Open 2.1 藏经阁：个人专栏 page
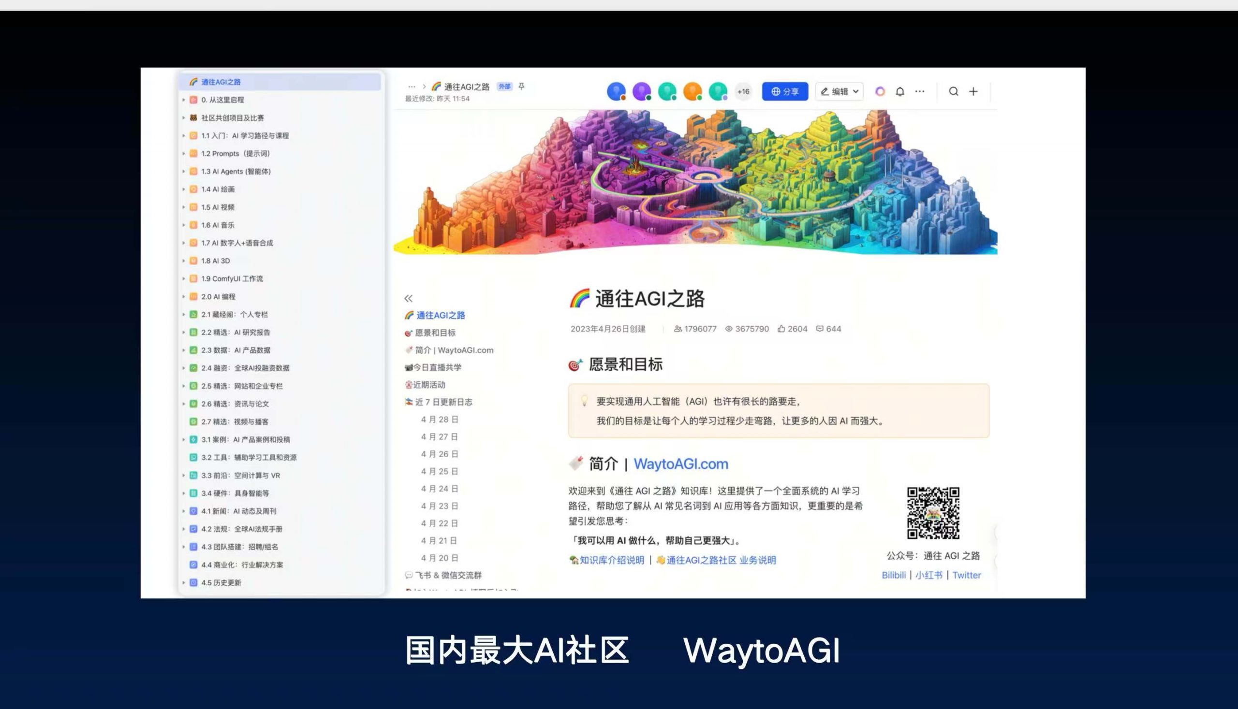 click(x=235, y=315)
